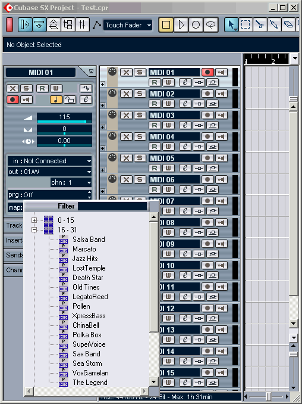Click the volume 115 slider in Inspector
302x404 pixels.
64,118
